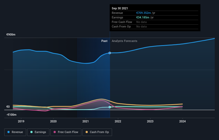Toggle the Free Cash Flow legend button
The width and height of the screenshot is (219, 140).
[66, 132]
